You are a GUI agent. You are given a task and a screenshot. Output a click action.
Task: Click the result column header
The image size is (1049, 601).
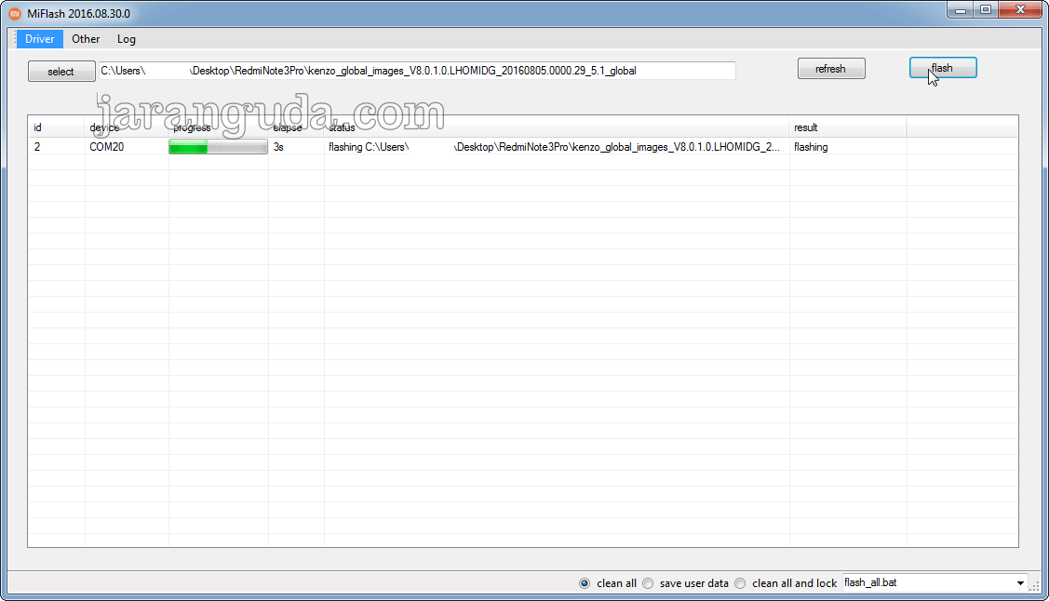coord(848,127)
